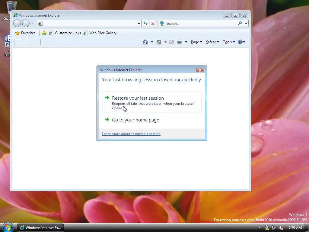The height and width of the screenshot is (232, 309).
Task: Show hidden system tray icons arrow
Action: tap(259, 228)
